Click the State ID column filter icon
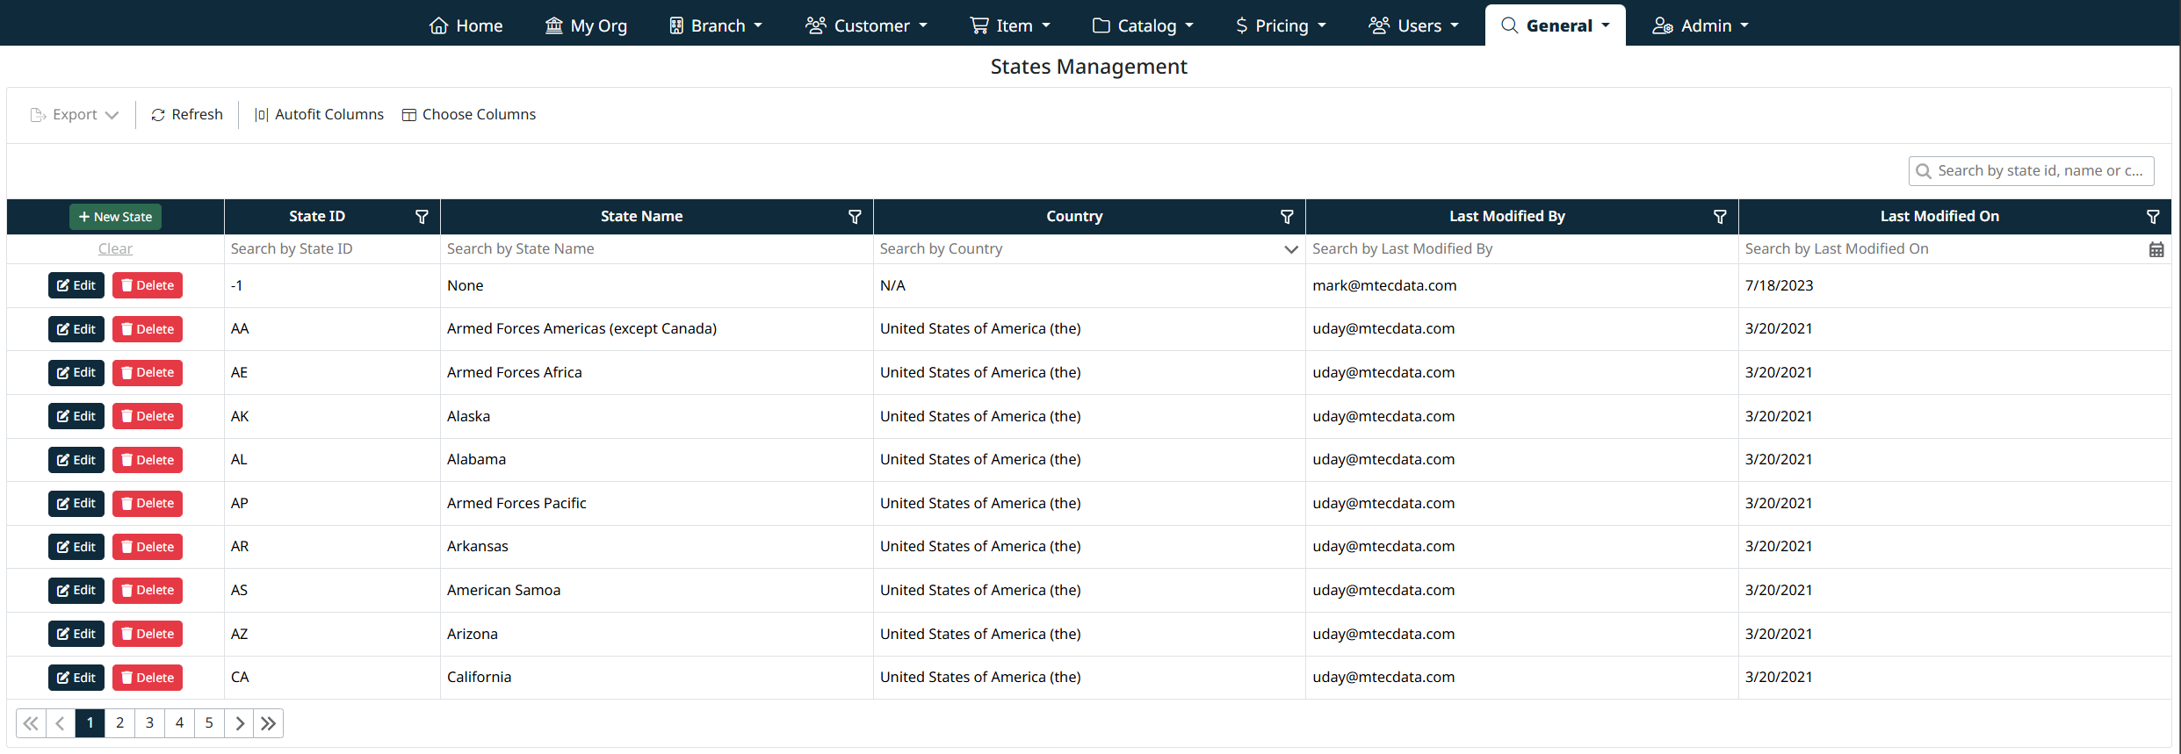Screen dimensions: 2181x754 [x=422, y=217]
